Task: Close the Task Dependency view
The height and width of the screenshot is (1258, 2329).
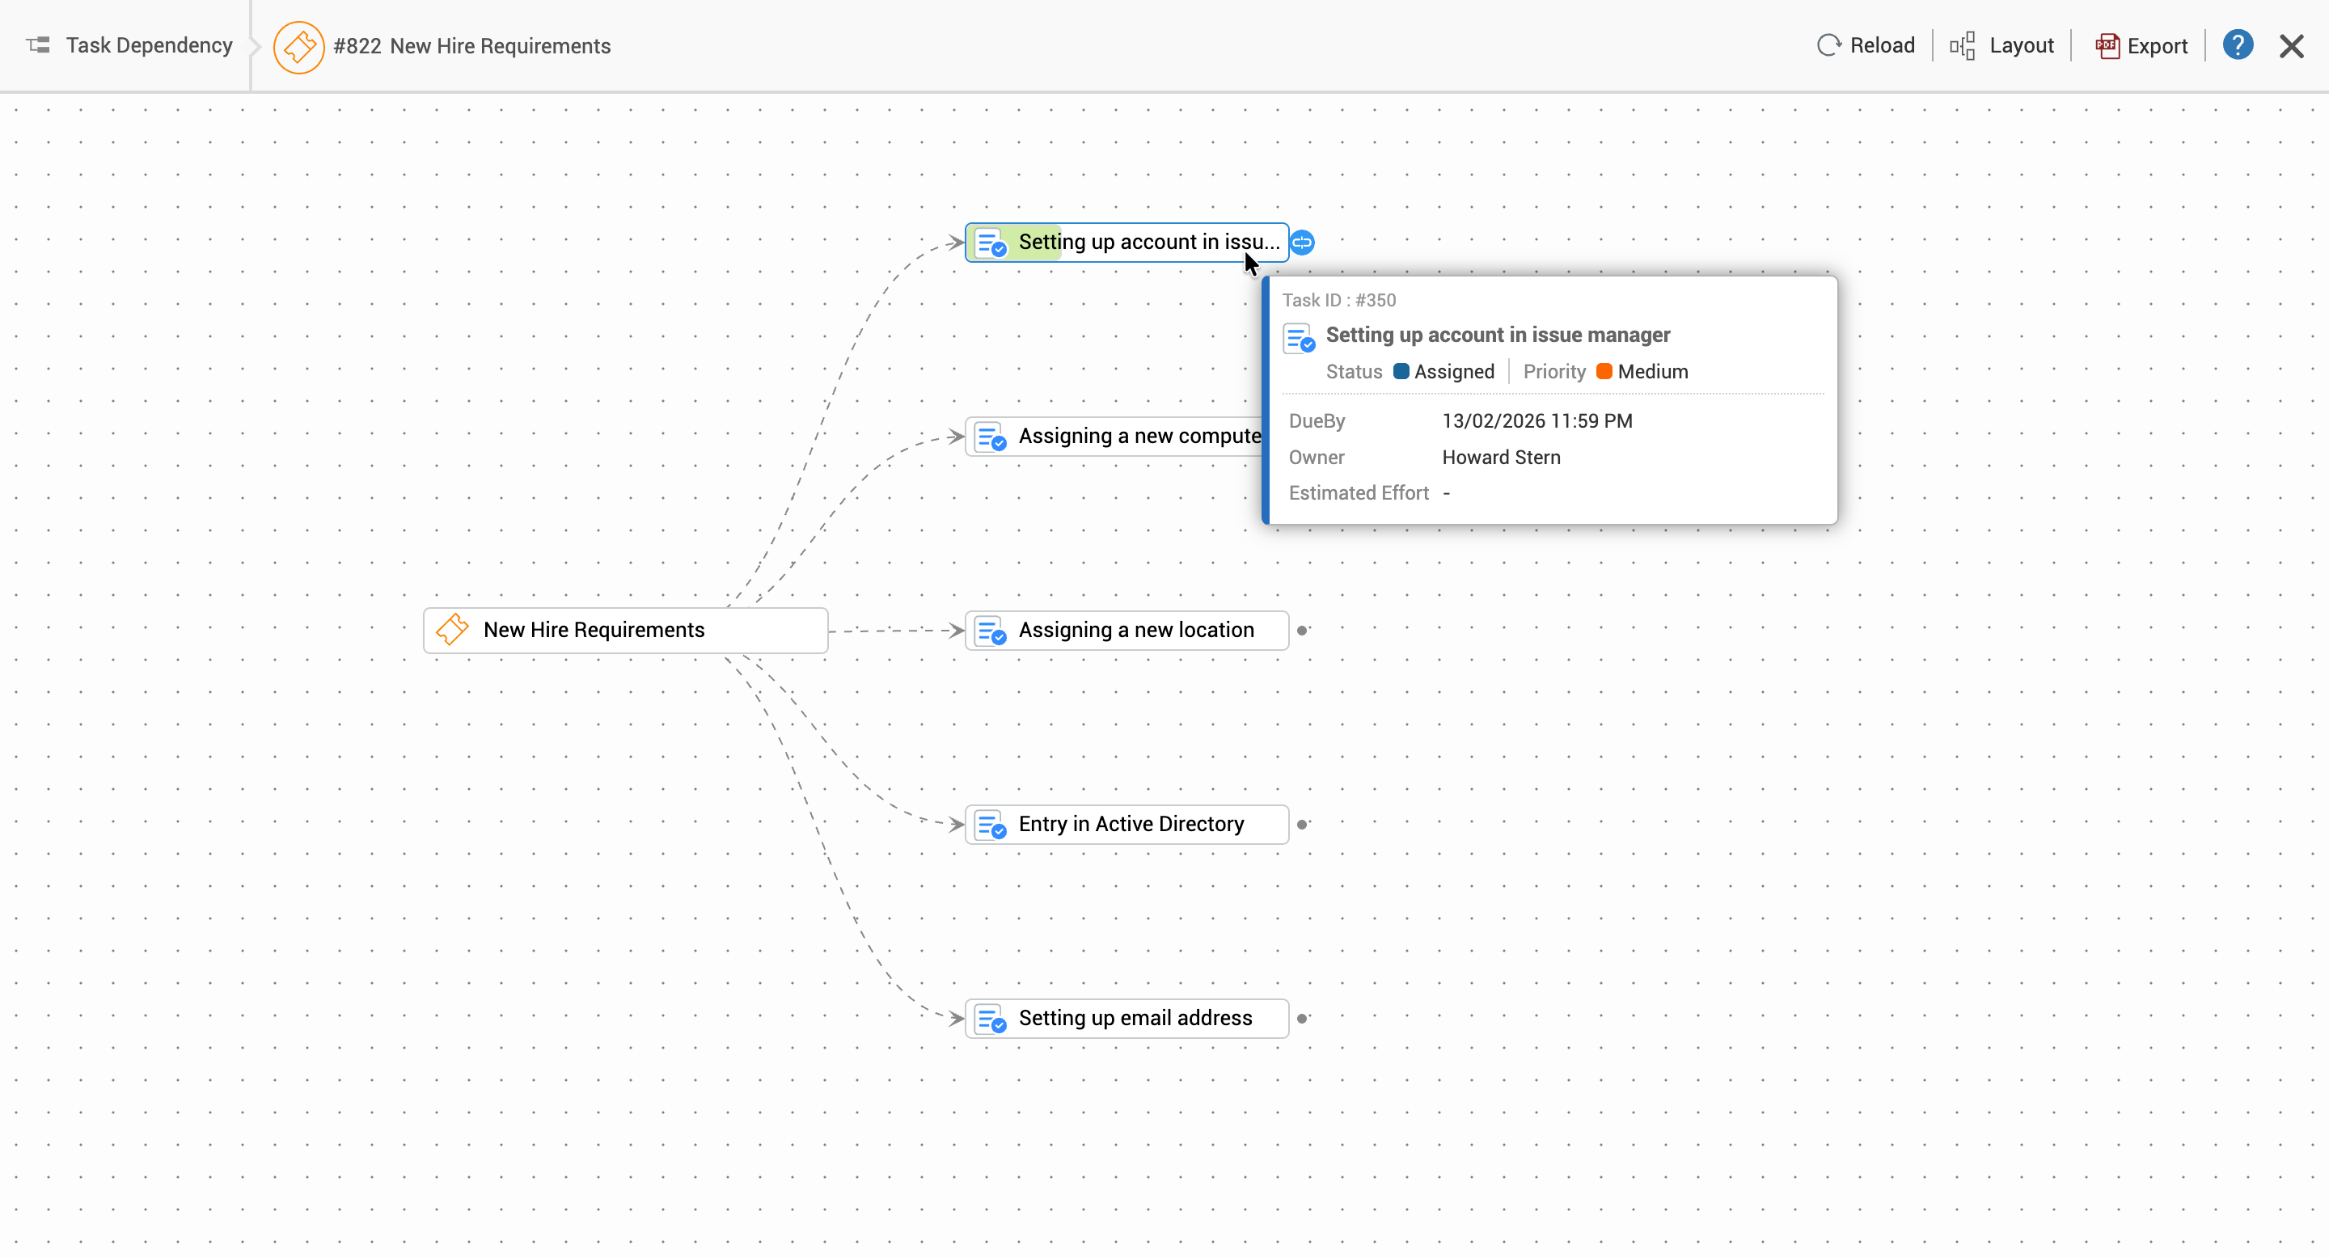Action: [x=2291, y=45]
